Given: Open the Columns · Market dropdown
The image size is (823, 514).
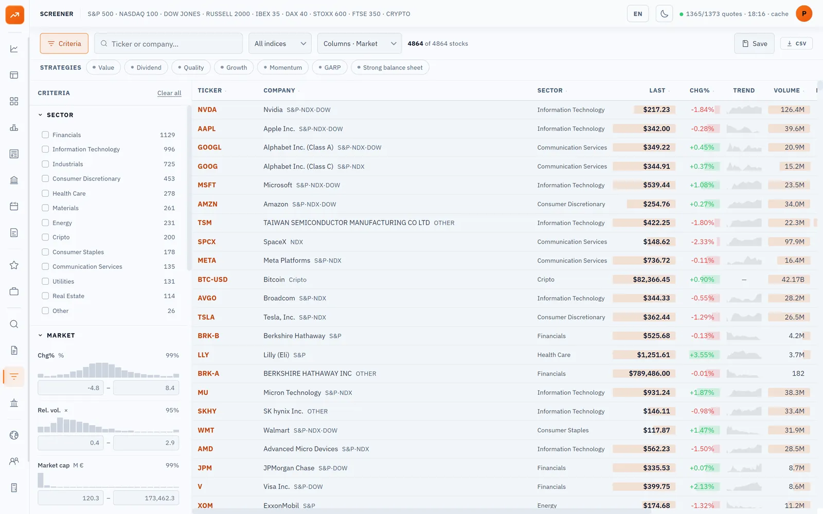Looking at the screenshot, I should [360, 44].
